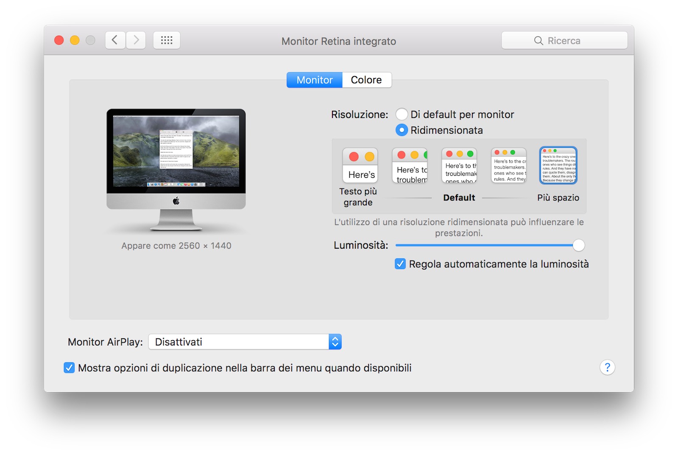This screenshot has height=455, width=678.
Task: Open the Monitor AirPlay dropdown
Action: click(245, 342)
